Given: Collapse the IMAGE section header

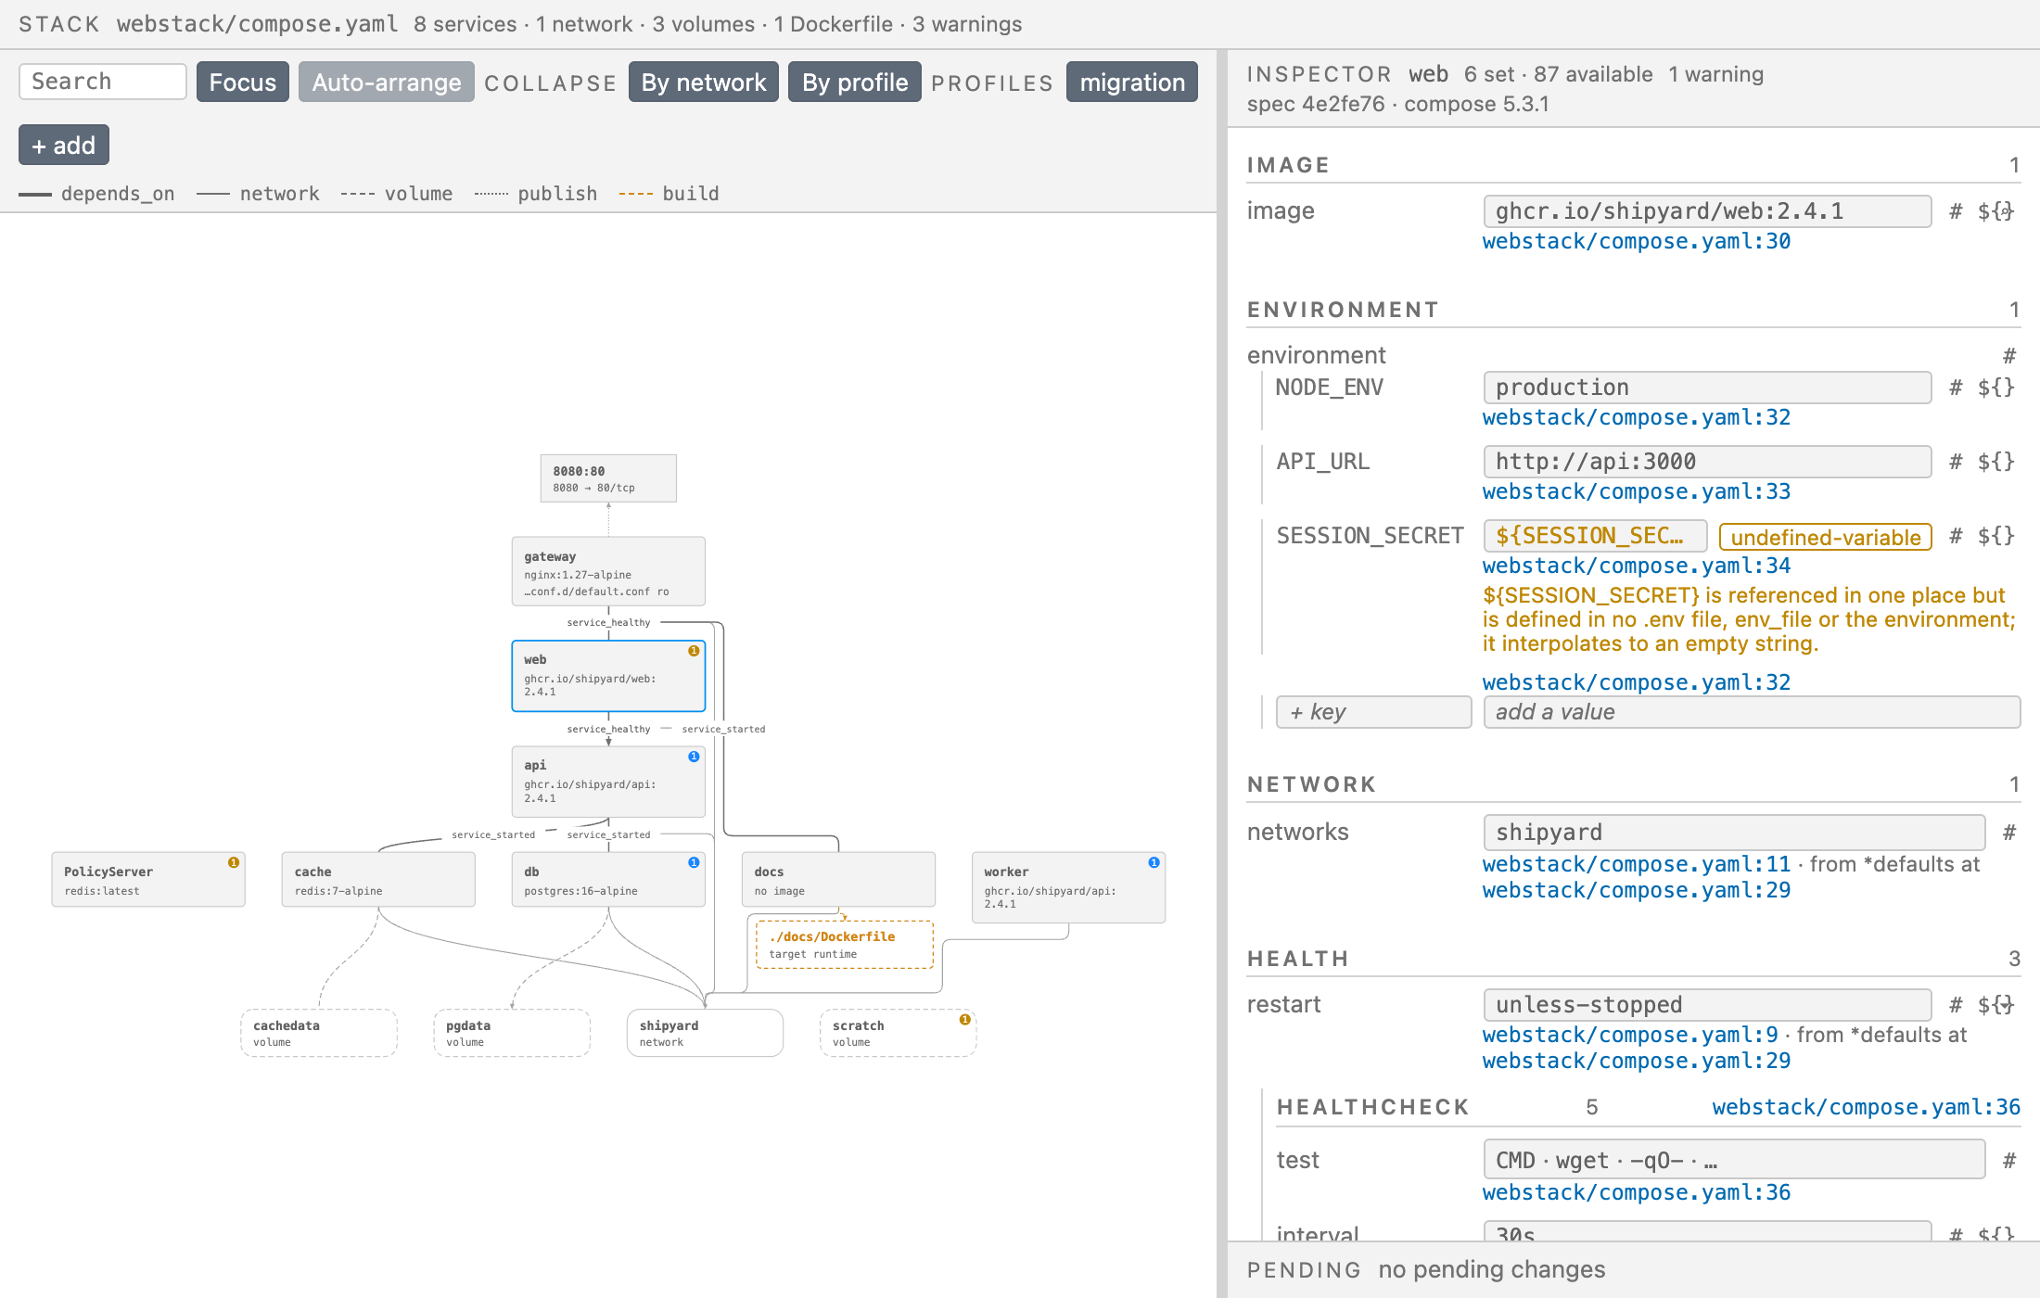Looking at the screenshot, I should 1634,165.
